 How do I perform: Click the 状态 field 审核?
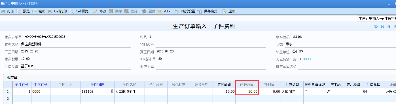tap(340, 44)
